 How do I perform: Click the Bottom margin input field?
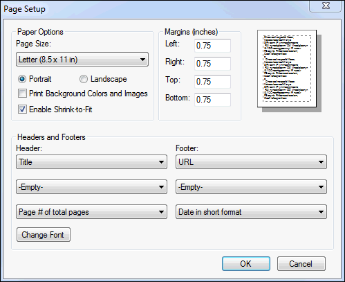212,100
